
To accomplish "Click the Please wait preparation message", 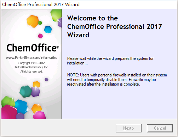I will click(110, 61).
